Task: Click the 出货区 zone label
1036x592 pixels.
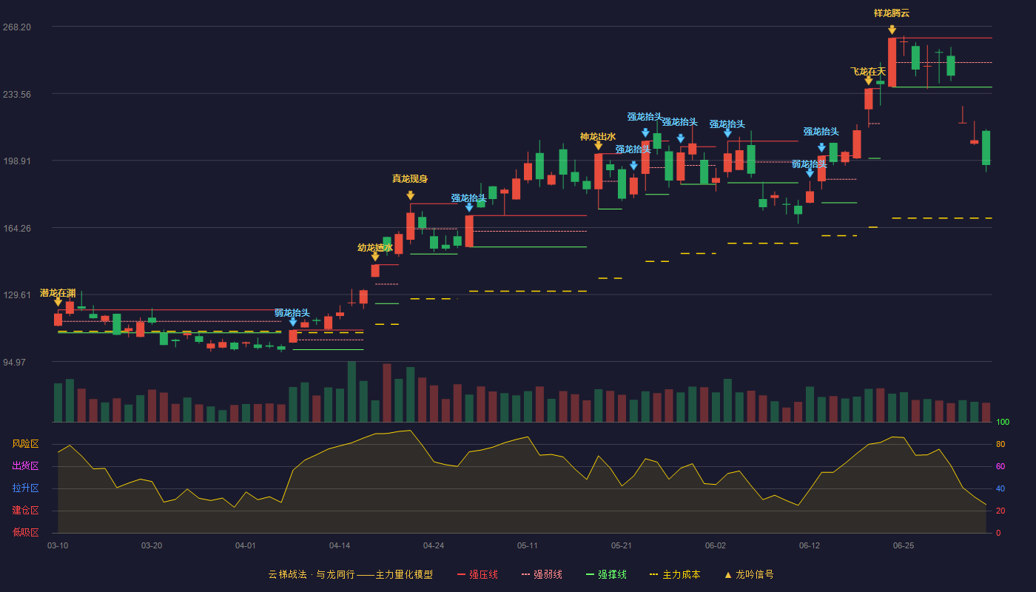Action: click(25, 466)
